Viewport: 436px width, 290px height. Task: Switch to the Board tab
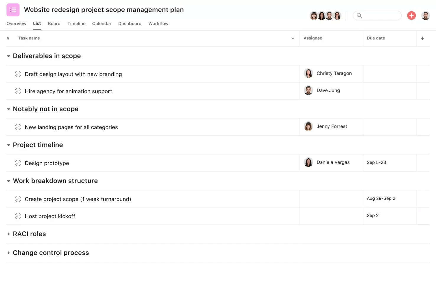point(54,24)
